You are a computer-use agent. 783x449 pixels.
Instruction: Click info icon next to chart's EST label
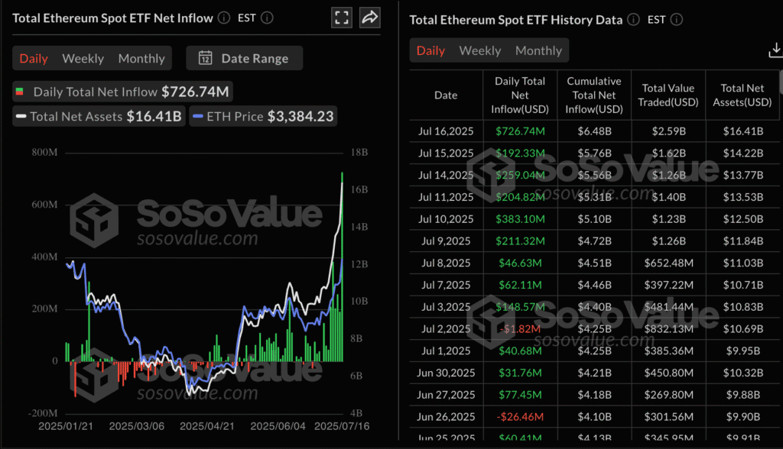265,18
